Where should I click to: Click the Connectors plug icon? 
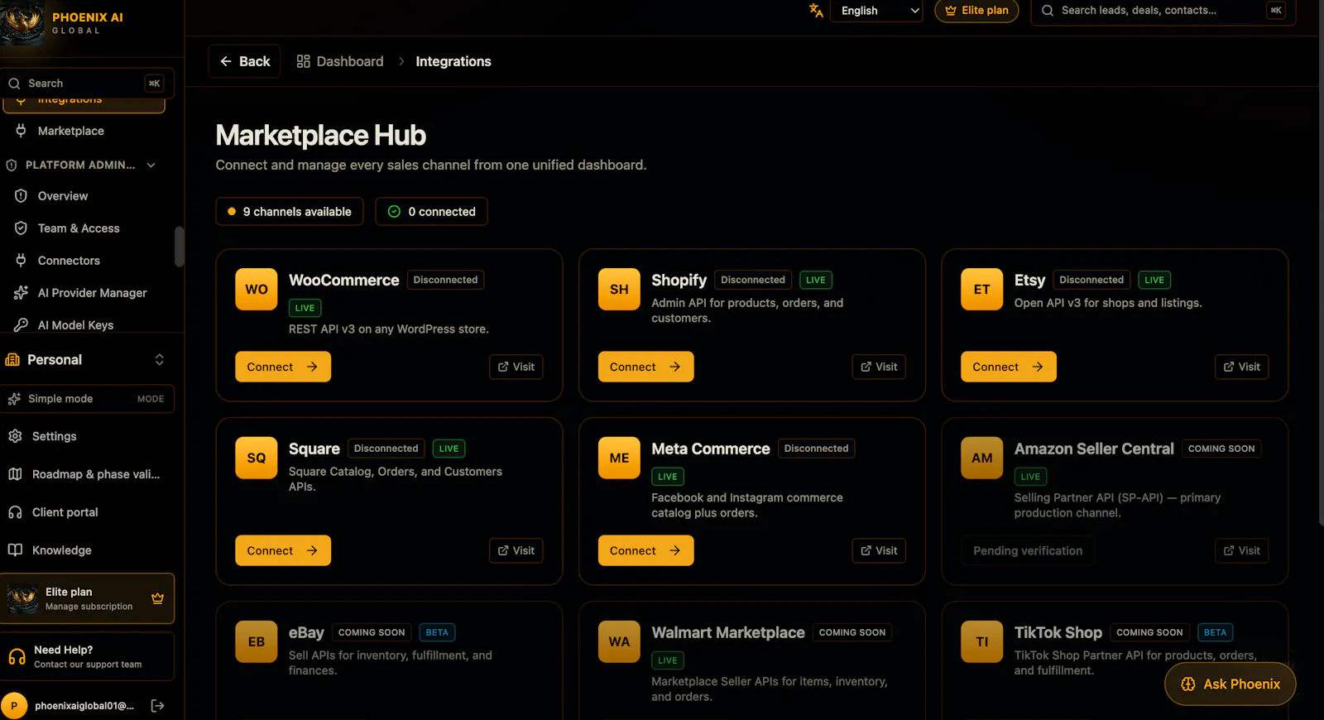tap(21, 261)
